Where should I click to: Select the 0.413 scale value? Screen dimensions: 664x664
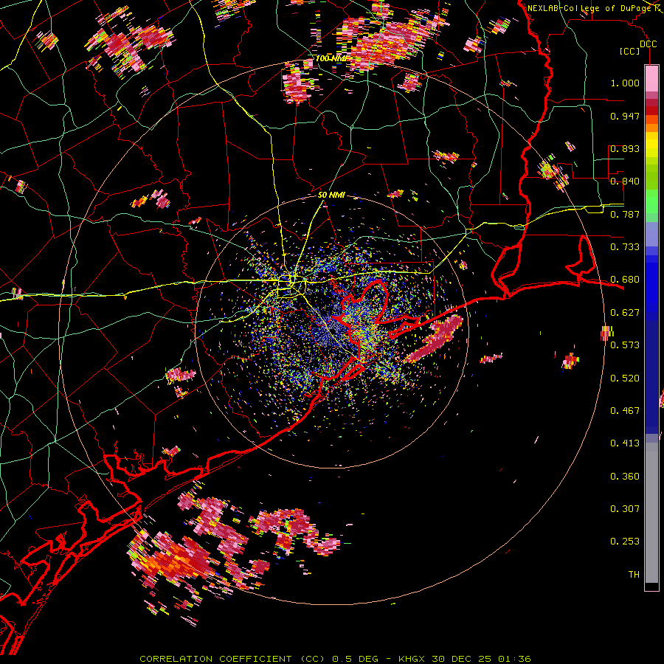[x=625, y=443]
